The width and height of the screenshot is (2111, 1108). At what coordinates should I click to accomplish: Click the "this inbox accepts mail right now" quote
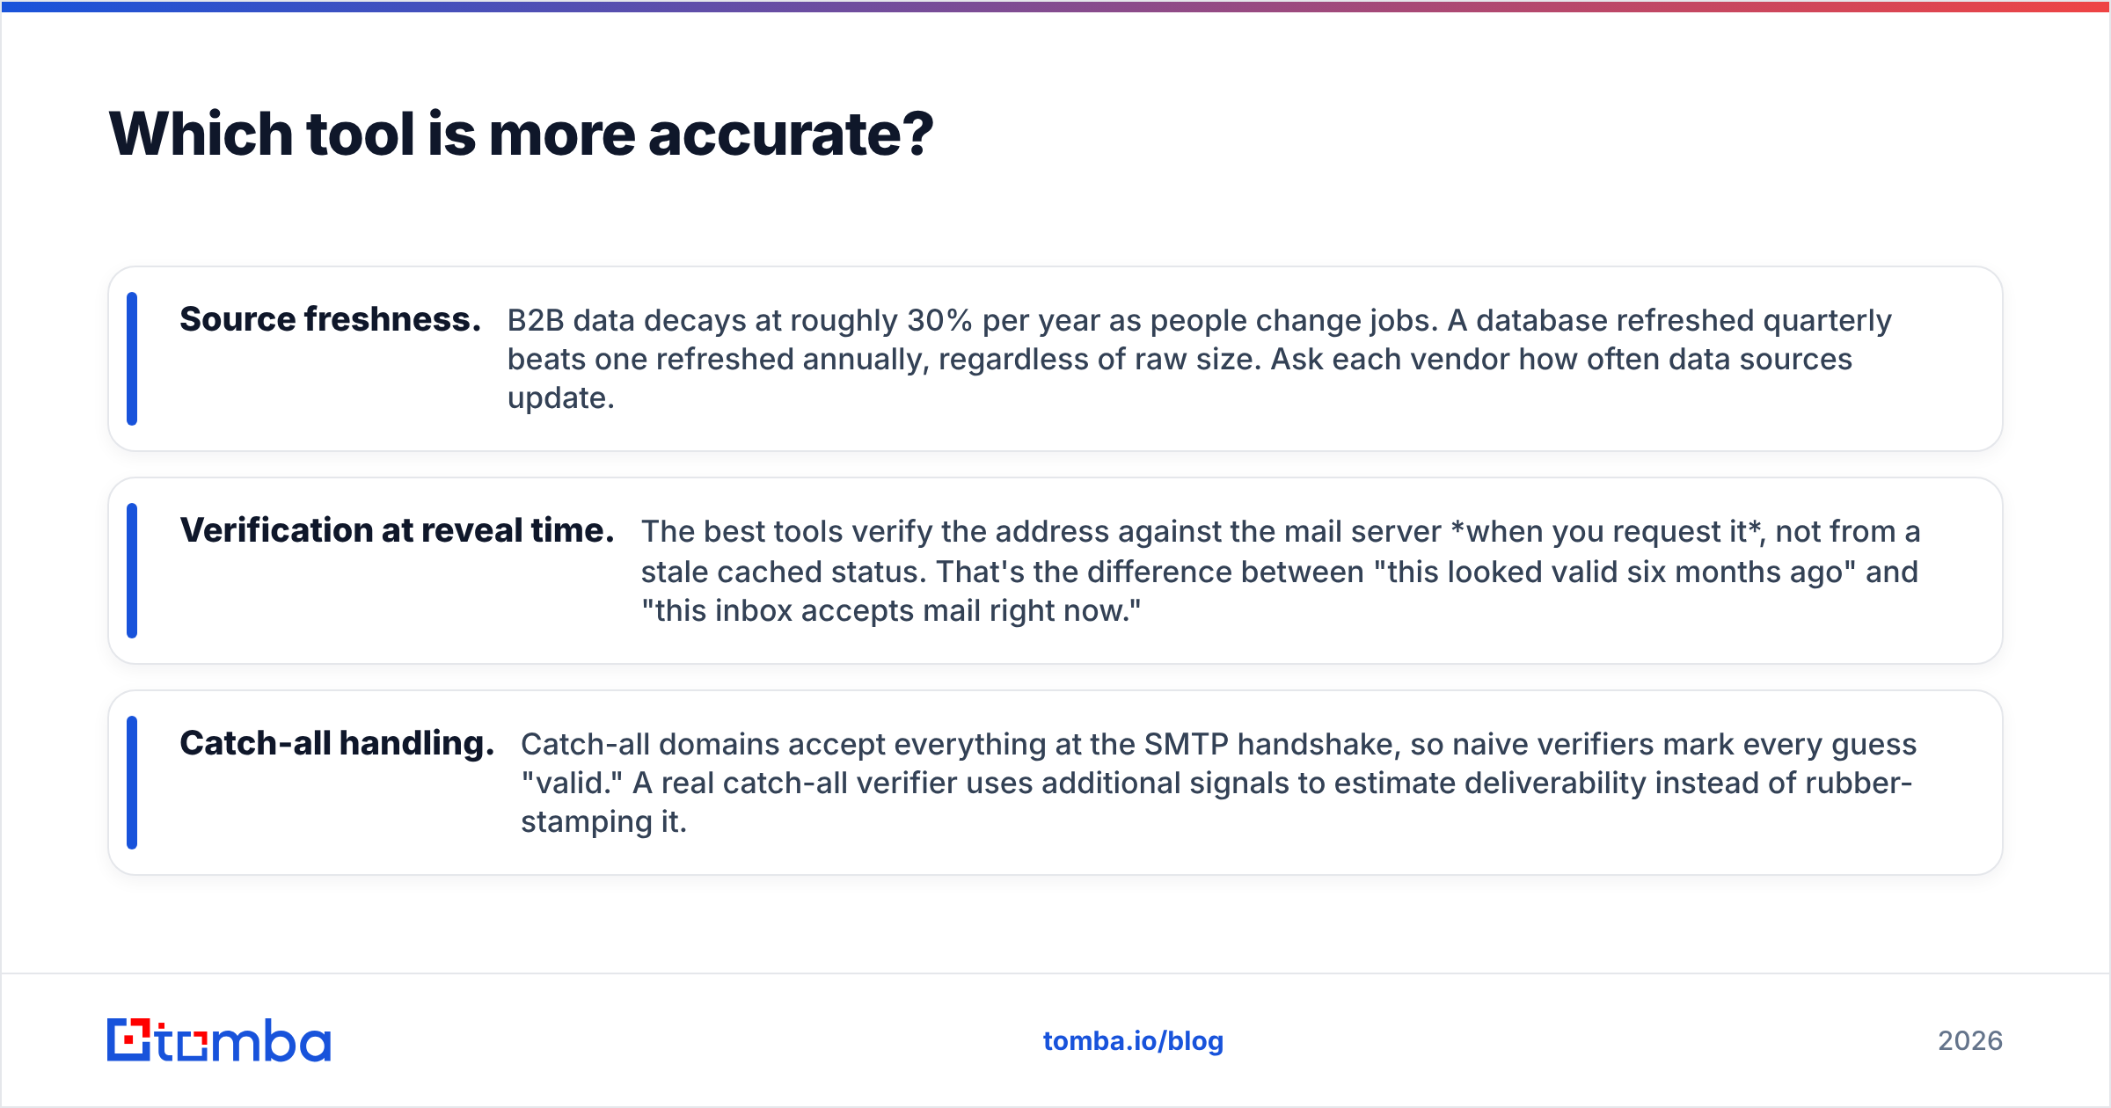click(x=891, y=611)
